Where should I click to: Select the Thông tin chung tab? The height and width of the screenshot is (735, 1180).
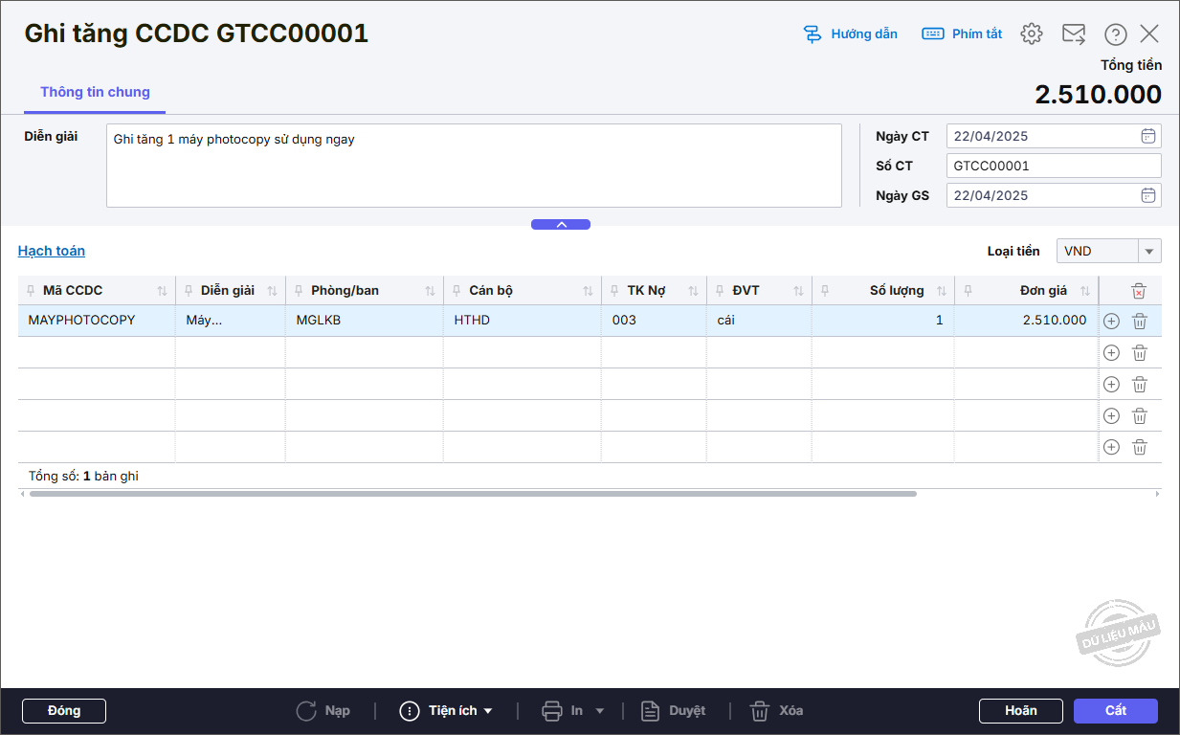95,93
